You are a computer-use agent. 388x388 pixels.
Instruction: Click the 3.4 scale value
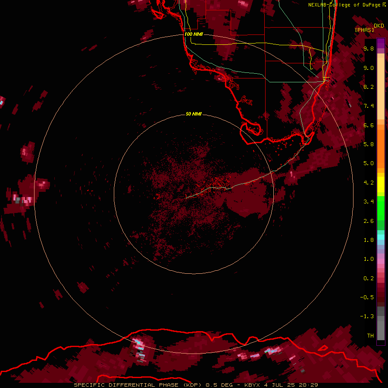pos(369,202)
